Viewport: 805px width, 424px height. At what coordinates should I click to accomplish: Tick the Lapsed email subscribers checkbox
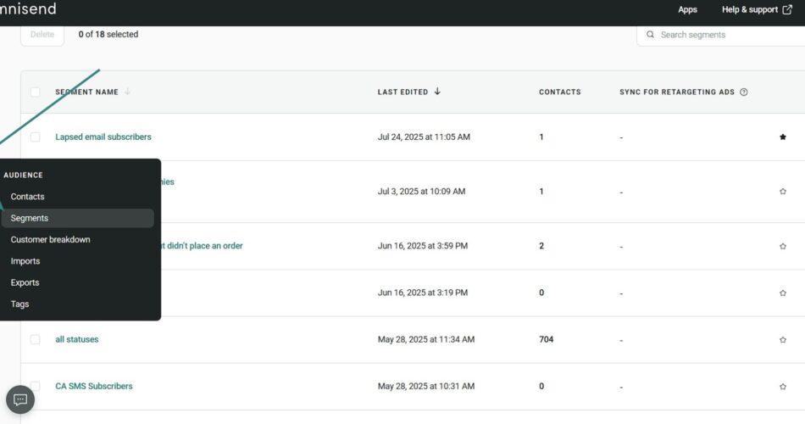36,137
